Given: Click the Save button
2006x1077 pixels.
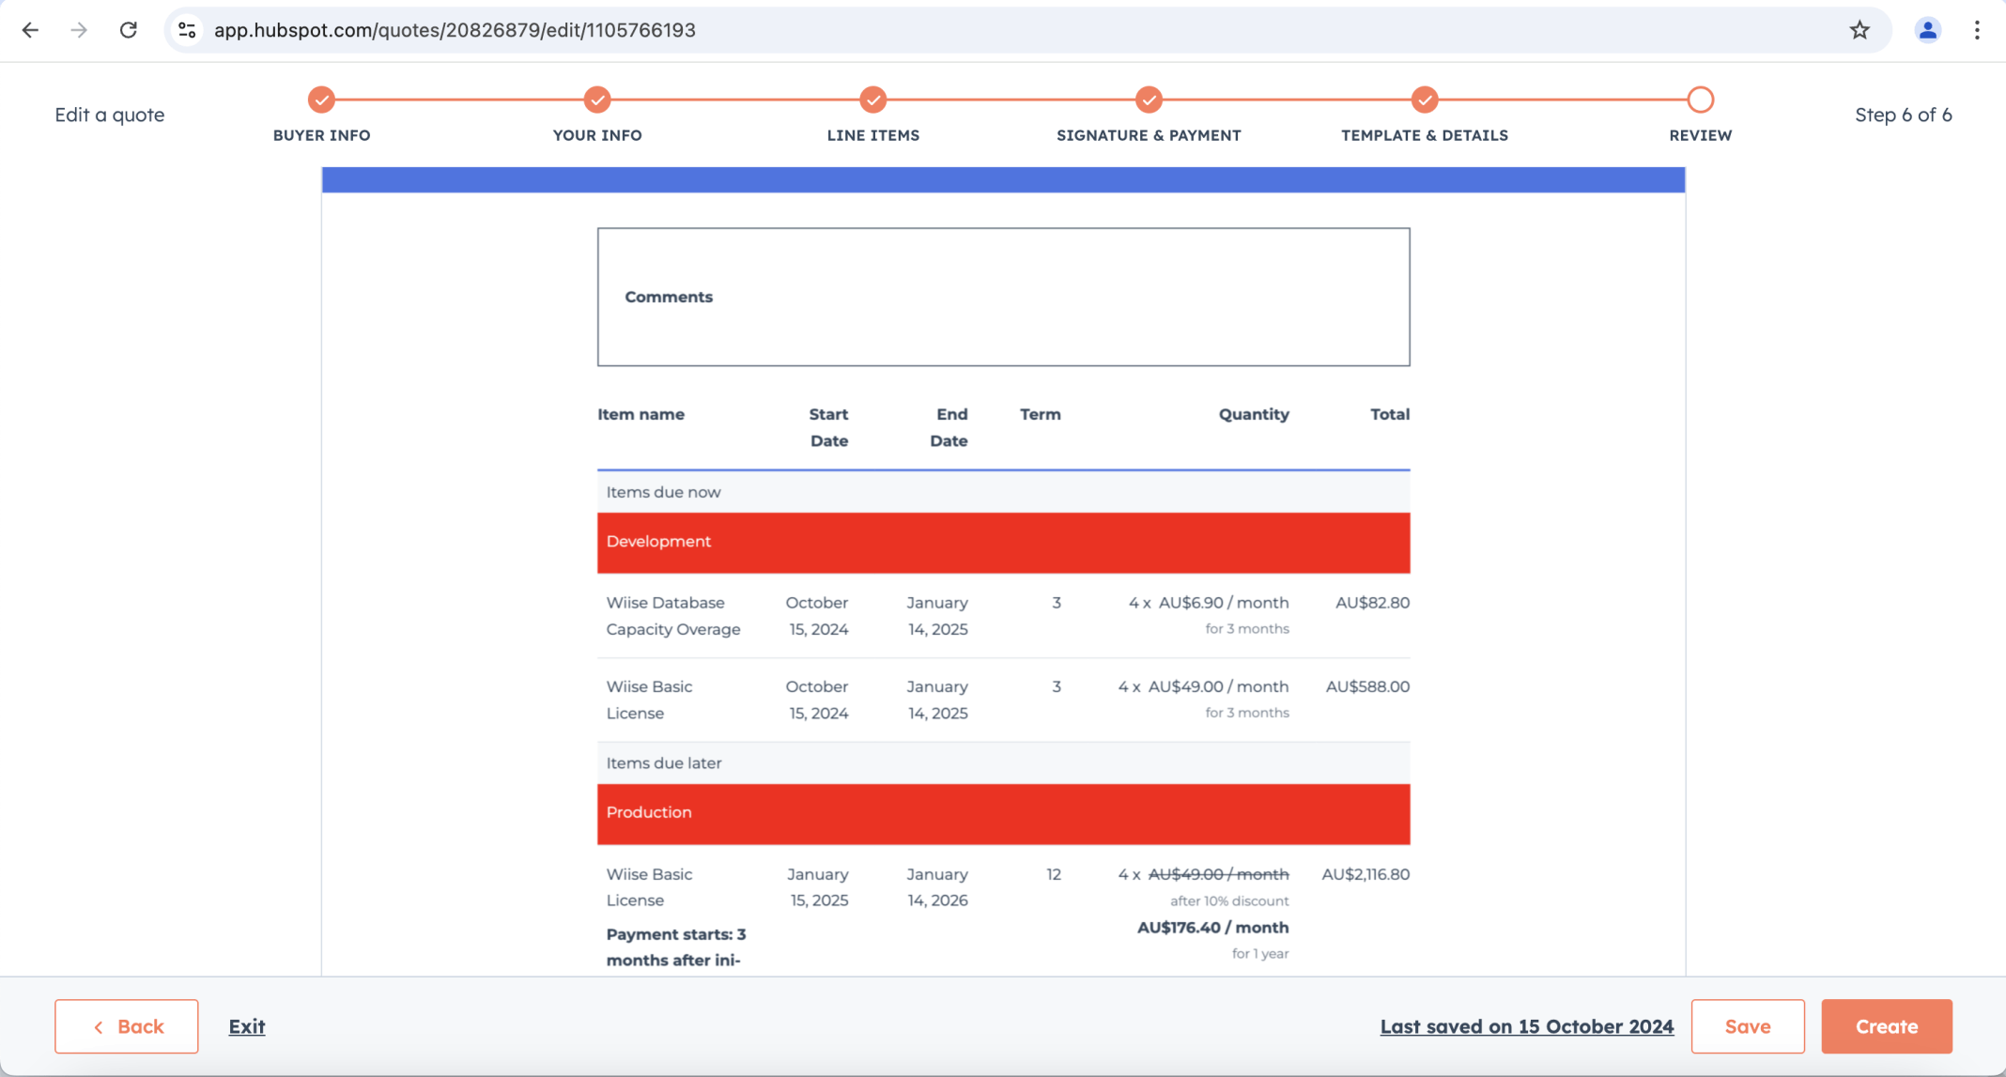Looking at the screenshot, I should point(1748,1026).
